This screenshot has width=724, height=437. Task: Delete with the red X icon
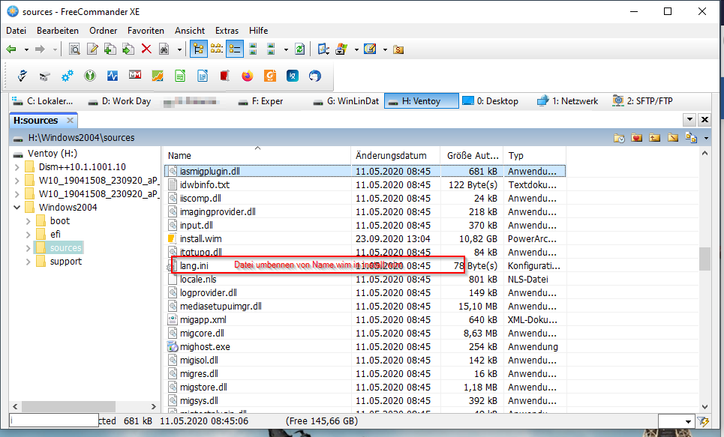[146, 49]
